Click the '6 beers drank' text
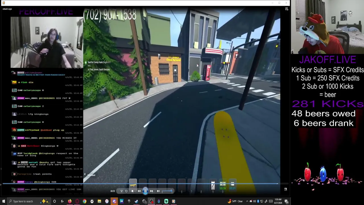The image size is (364, 205). (x=324, y=123)
